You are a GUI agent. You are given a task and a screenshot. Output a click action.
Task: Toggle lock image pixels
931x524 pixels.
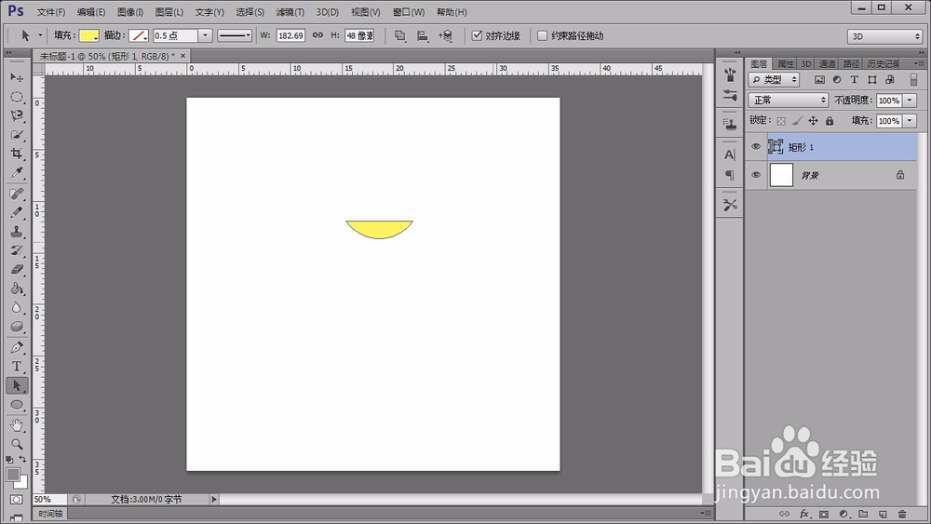798,121
